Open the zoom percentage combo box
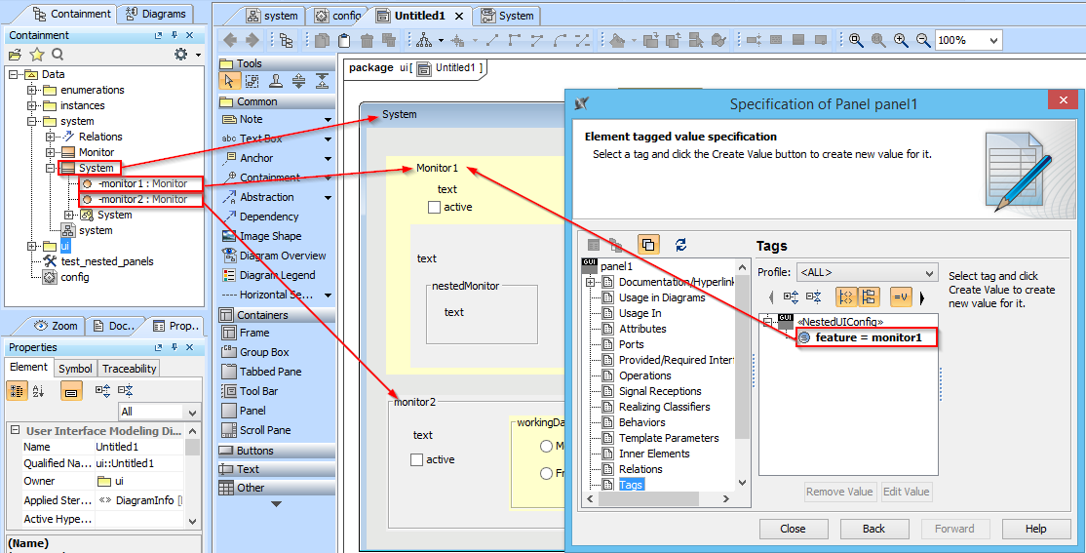Viewport: 1086px width, 553px height. tap(967, 40)
